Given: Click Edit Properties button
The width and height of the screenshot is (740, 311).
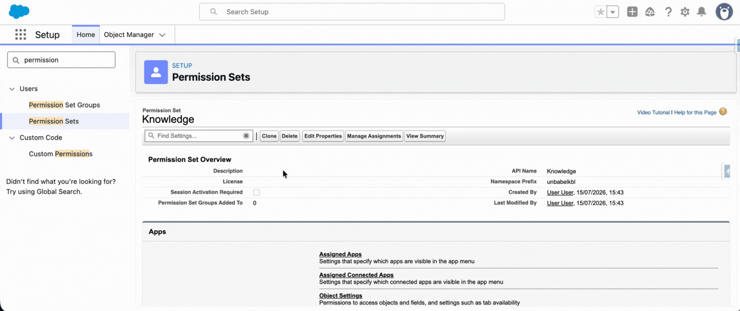Looking at the screenshot, I should tap(323, 136).
